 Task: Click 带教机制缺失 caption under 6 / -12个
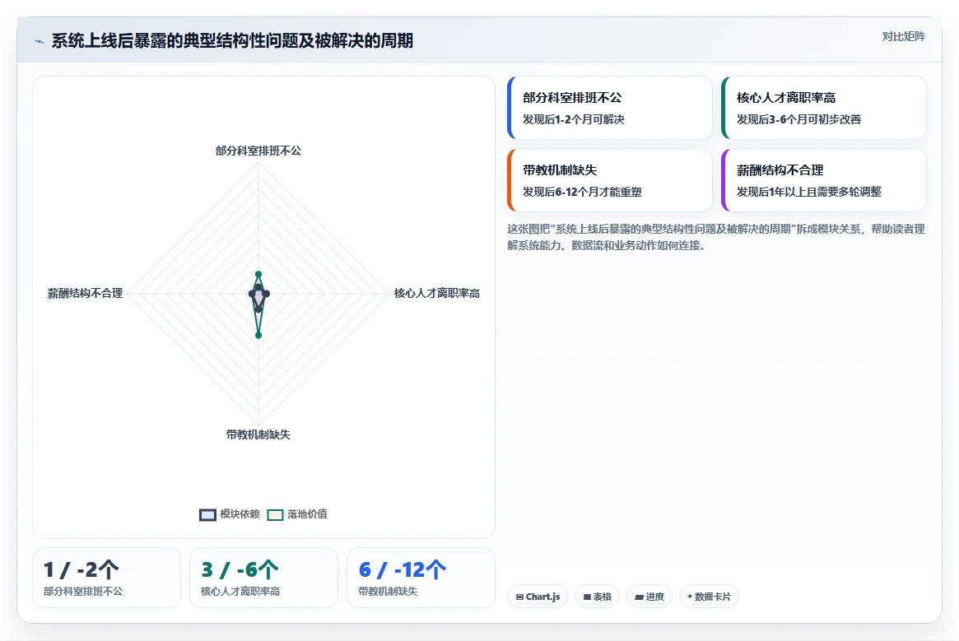point(388,592)
